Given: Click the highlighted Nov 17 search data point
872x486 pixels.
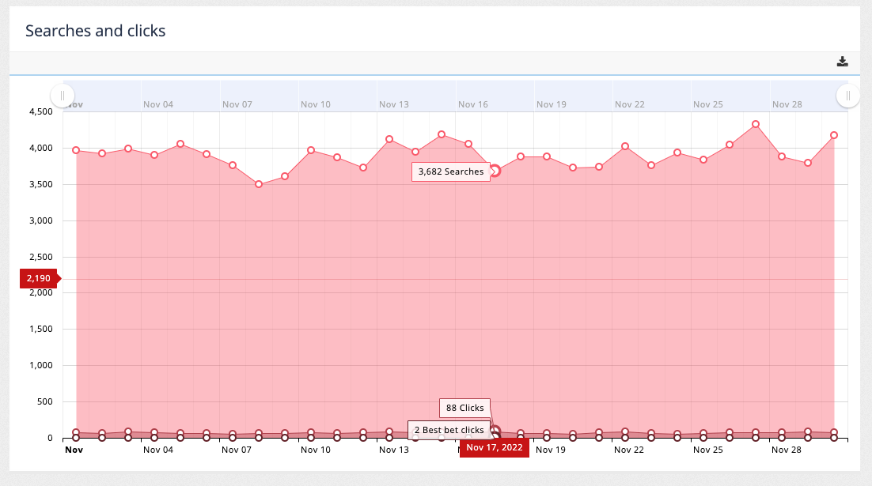Looking at the screenshot, I should (495, 171).
